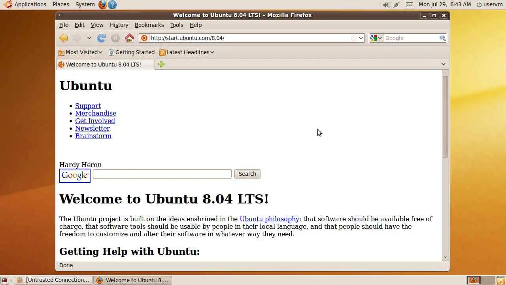Click the Google logo on the page
The height and width of the screenshot is (285, 506).
75,175
